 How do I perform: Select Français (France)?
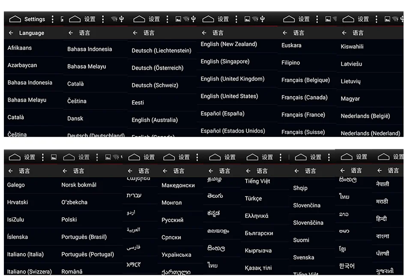[303, 115]
